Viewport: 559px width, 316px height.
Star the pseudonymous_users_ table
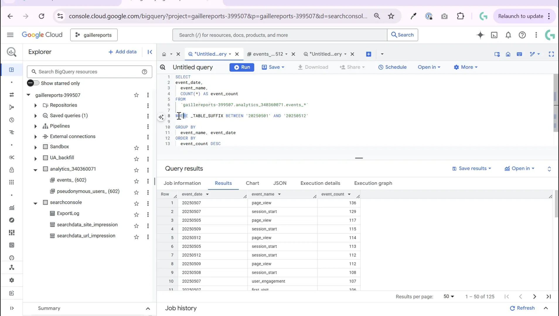pos(136,192)
